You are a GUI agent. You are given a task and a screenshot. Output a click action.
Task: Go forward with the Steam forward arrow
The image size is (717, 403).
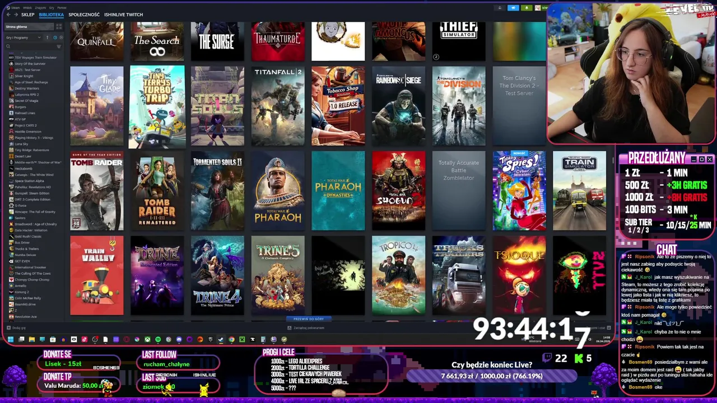tap(16, 15)
